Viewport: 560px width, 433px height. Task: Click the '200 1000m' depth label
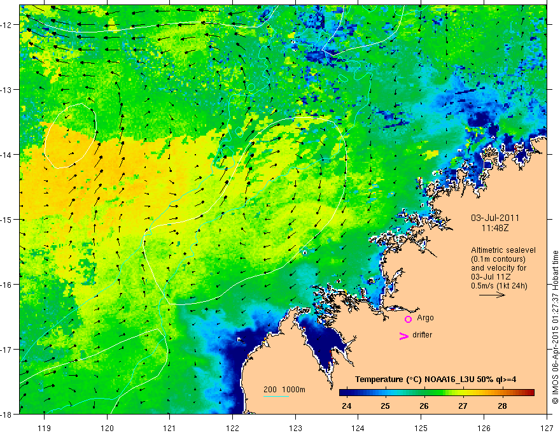tap(284, 390)
